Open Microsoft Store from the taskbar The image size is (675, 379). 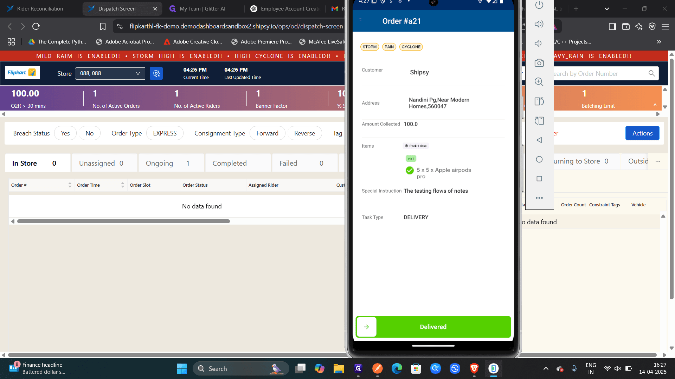[x=416, y=368]
